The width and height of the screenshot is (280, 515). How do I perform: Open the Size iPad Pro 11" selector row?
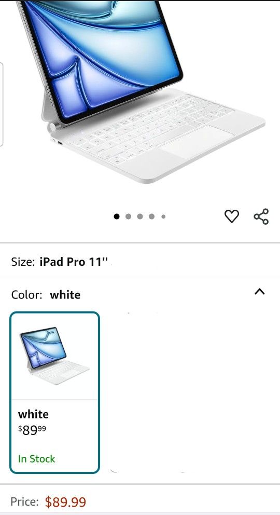(x=140, y=262)
